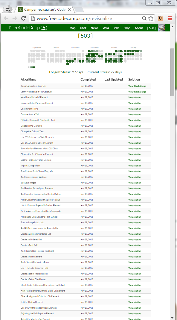Click the Nest an Anchor Element within Paragraph row
The width and height of the screenshot is (177, 320).
point(86,211)
